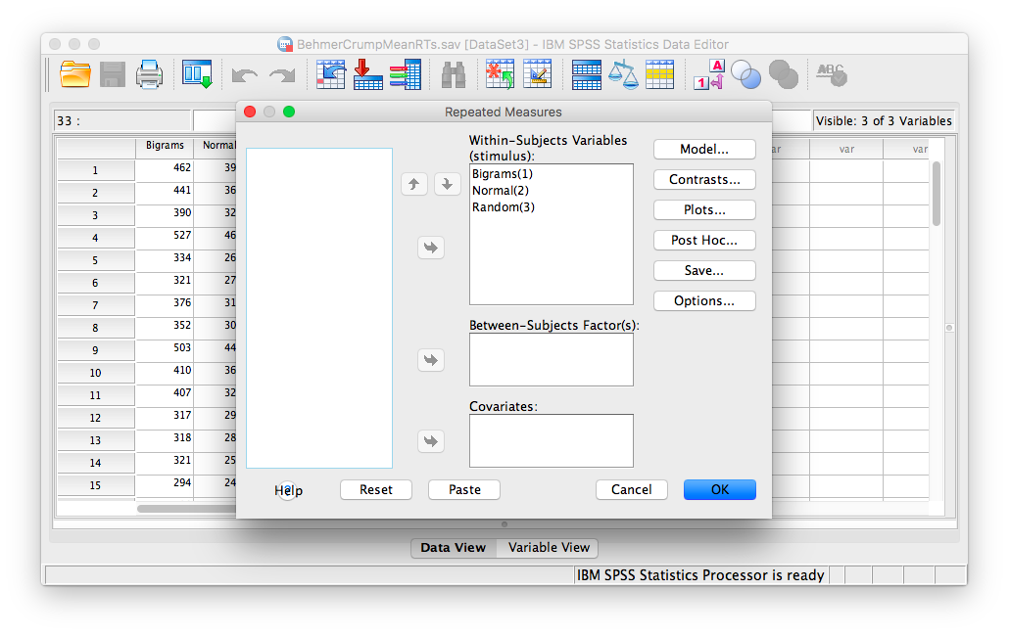Click the Value Labels icon
This screenshot has height=635, width=1009.
tap(709, 74)
